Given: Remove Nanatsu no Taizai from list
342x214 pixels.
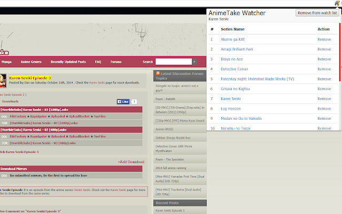Looking at the screenshot, I should [x=324, y=128].
